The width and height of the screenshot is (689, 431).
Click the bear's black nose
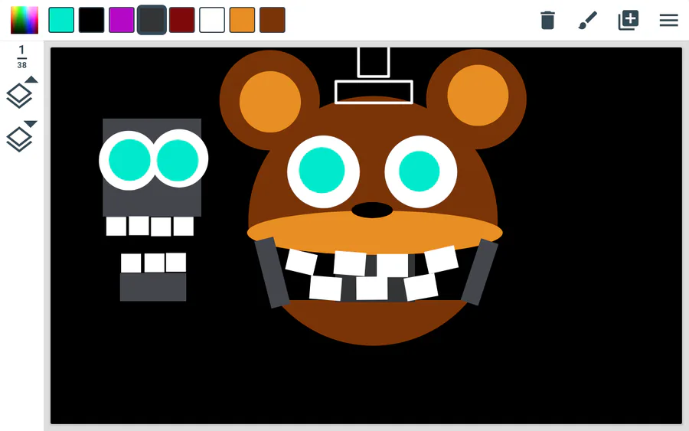tap(372, 210)
